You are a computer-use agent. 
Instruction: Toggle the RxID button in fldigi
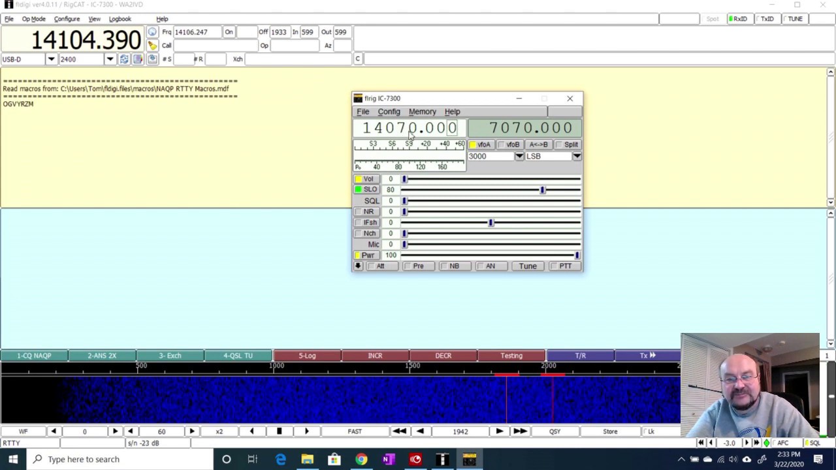739,19
